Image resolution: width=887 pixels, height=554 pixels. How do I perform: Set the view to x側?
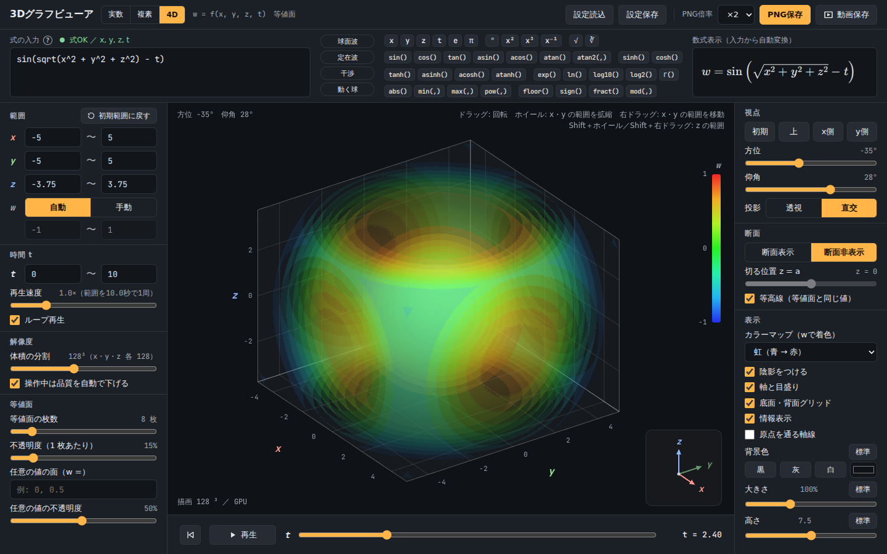click(828, 132)
